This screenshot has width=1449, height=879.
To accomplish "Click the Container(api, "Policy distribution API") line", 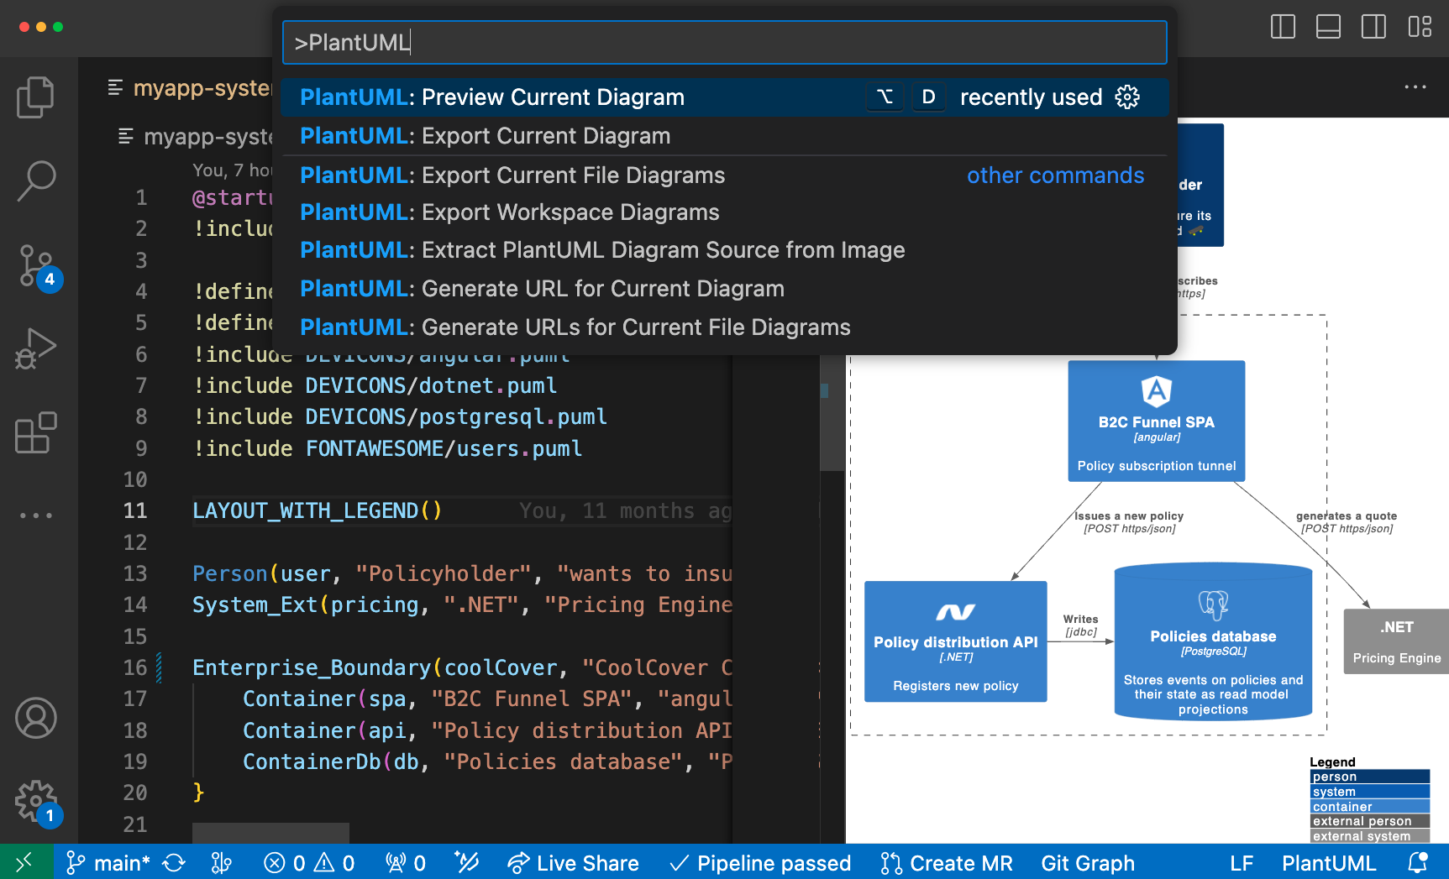I will (x=487, y=730).
